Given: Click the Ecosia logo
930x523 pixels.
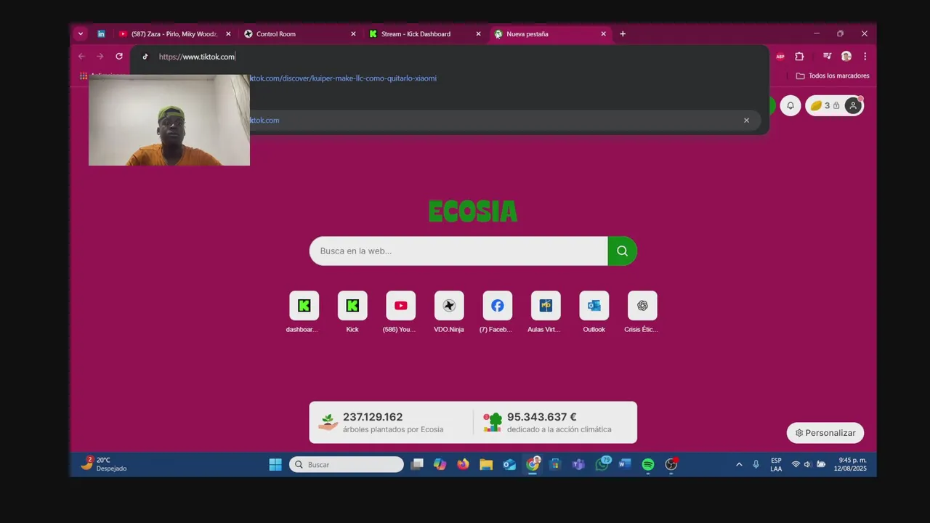Looking at the screenshot, I should coord(473,212).
